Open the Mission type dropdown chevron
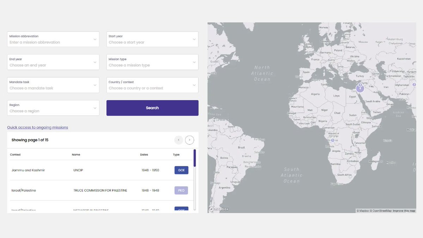The height and width of the screenshot is (238, 423). [194, 62]
